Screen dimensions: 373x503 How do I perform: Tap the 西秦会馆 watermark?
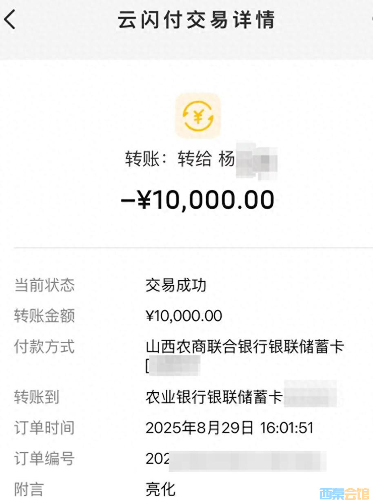coord(344,494)
